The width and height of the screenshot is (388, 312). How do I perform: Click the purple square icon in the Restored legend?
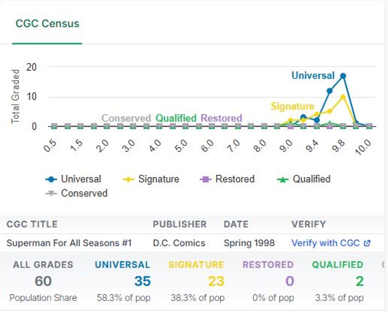[x=206, y=179]
